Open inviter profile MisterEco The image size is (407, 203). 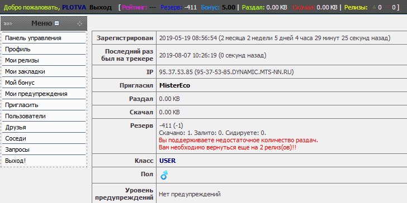(x=174, y=85)
